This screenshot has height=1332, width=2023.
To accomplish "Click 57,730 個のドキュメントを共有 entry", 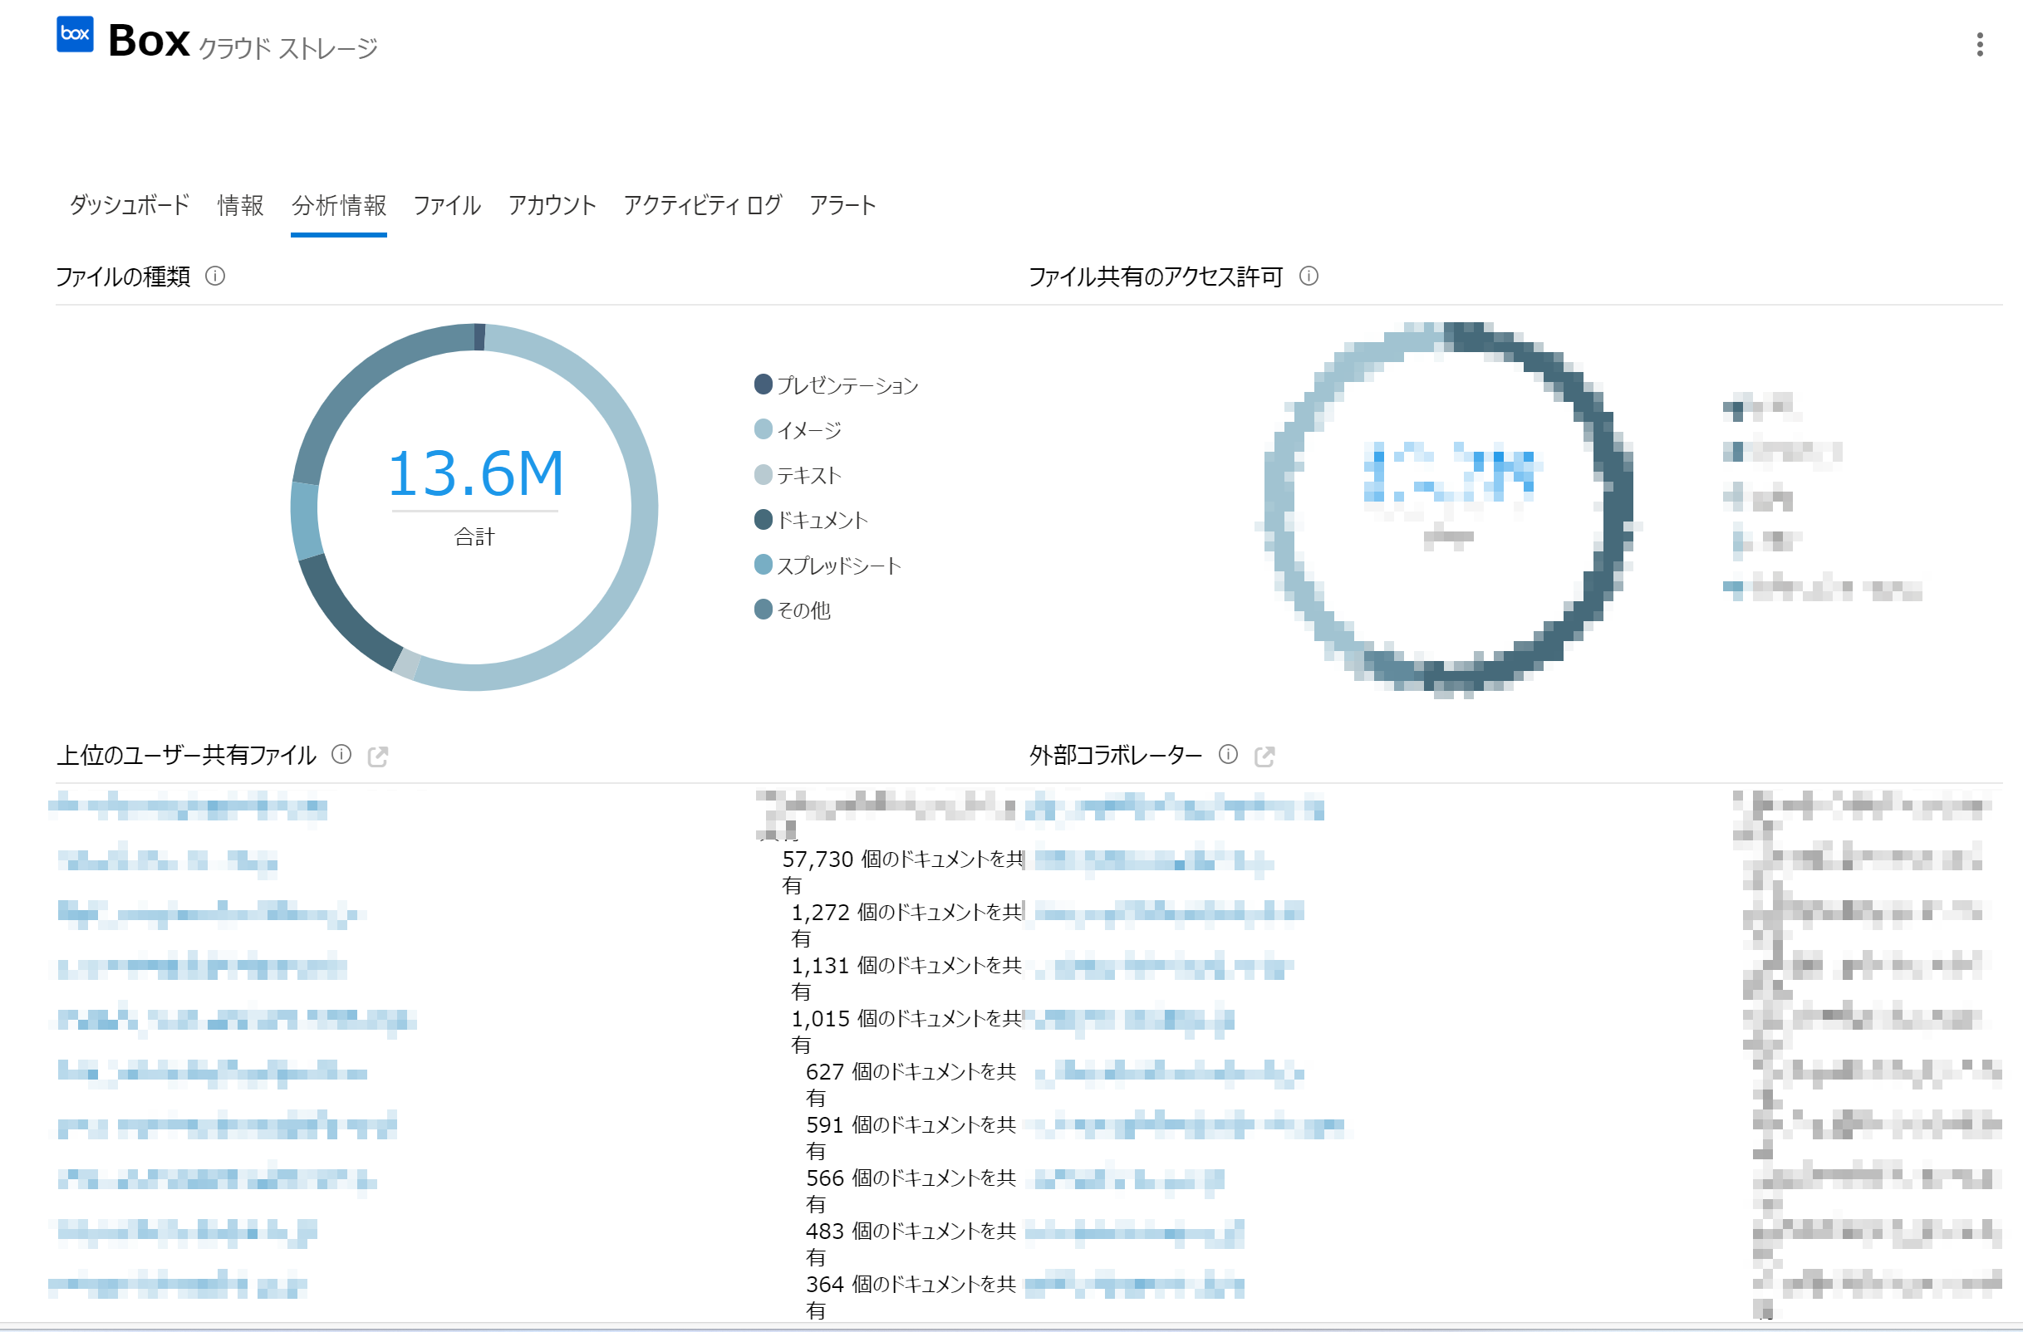I will 901,859.
